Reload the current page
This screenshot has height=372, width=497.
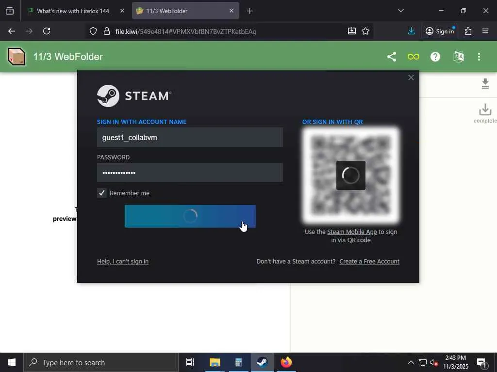(x=47, y=31)
